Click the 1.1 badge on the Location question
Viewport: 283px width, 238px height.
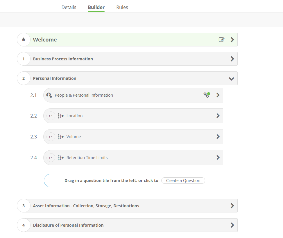(51, 116)
